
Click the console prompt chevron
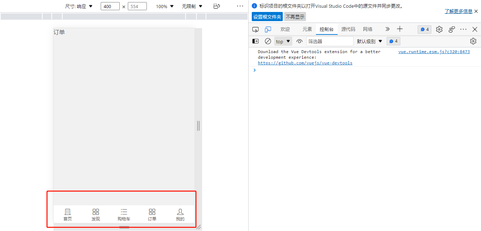(x=255, y=70)
